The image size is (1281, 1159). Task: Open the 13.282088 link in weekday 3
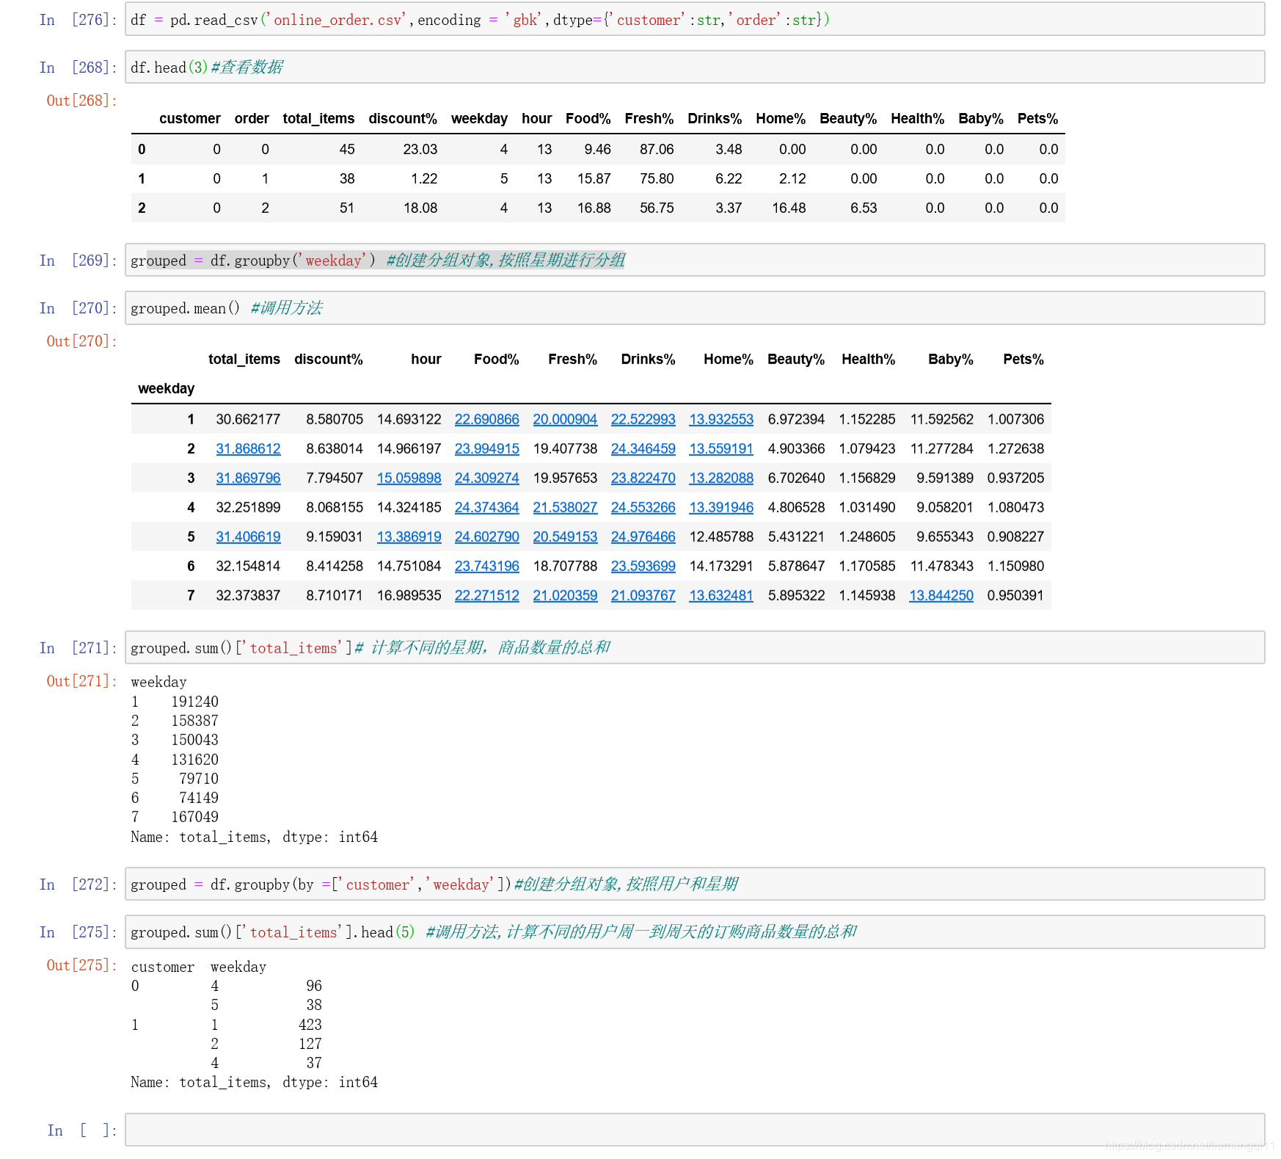click(721, 478)
